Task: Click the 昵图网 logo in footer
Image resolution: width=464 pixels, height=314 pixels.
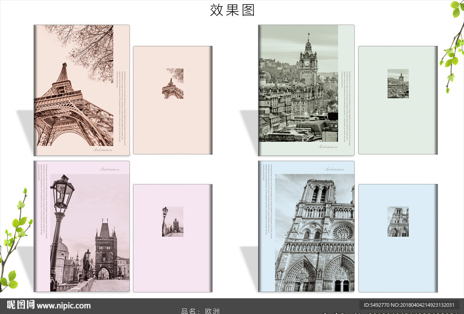Action: [x=20, y=305]
